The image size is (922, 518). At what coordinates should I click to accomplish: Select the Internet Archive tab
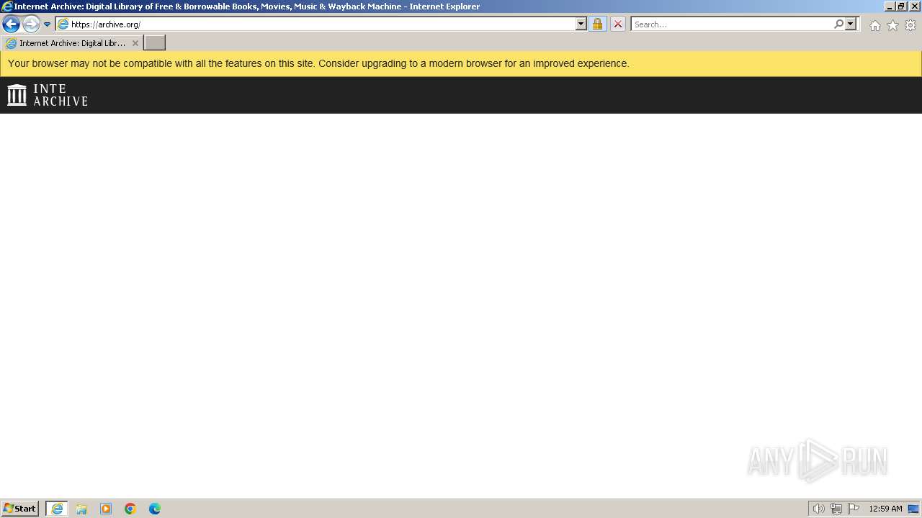[x=71, y=43]
